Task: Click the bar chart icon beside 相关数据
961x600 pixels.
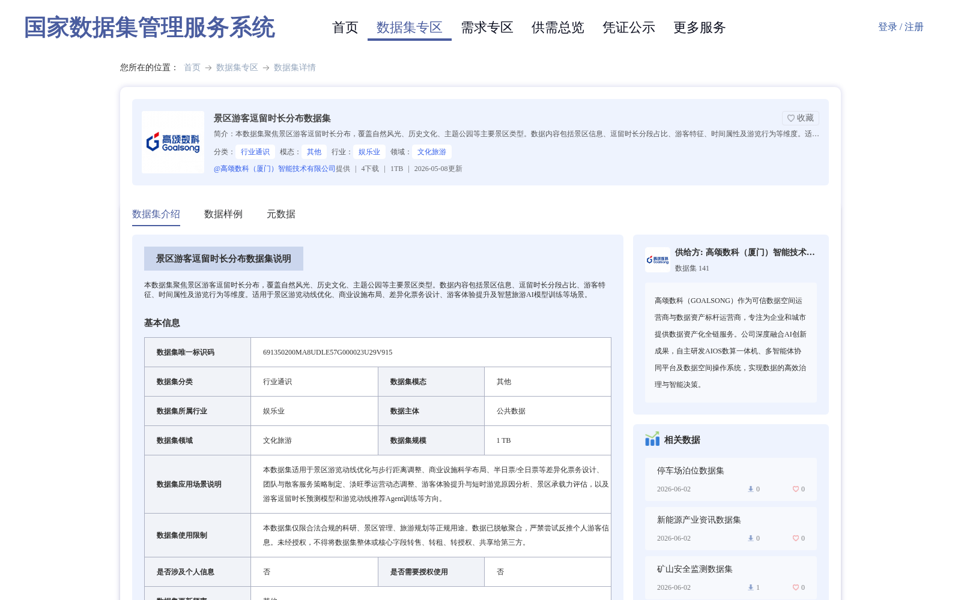Action: (x=652, y=440)
